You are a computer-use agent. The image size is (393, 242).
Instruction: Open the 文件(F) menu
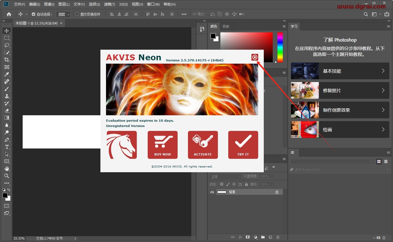[x=19, y=4]
